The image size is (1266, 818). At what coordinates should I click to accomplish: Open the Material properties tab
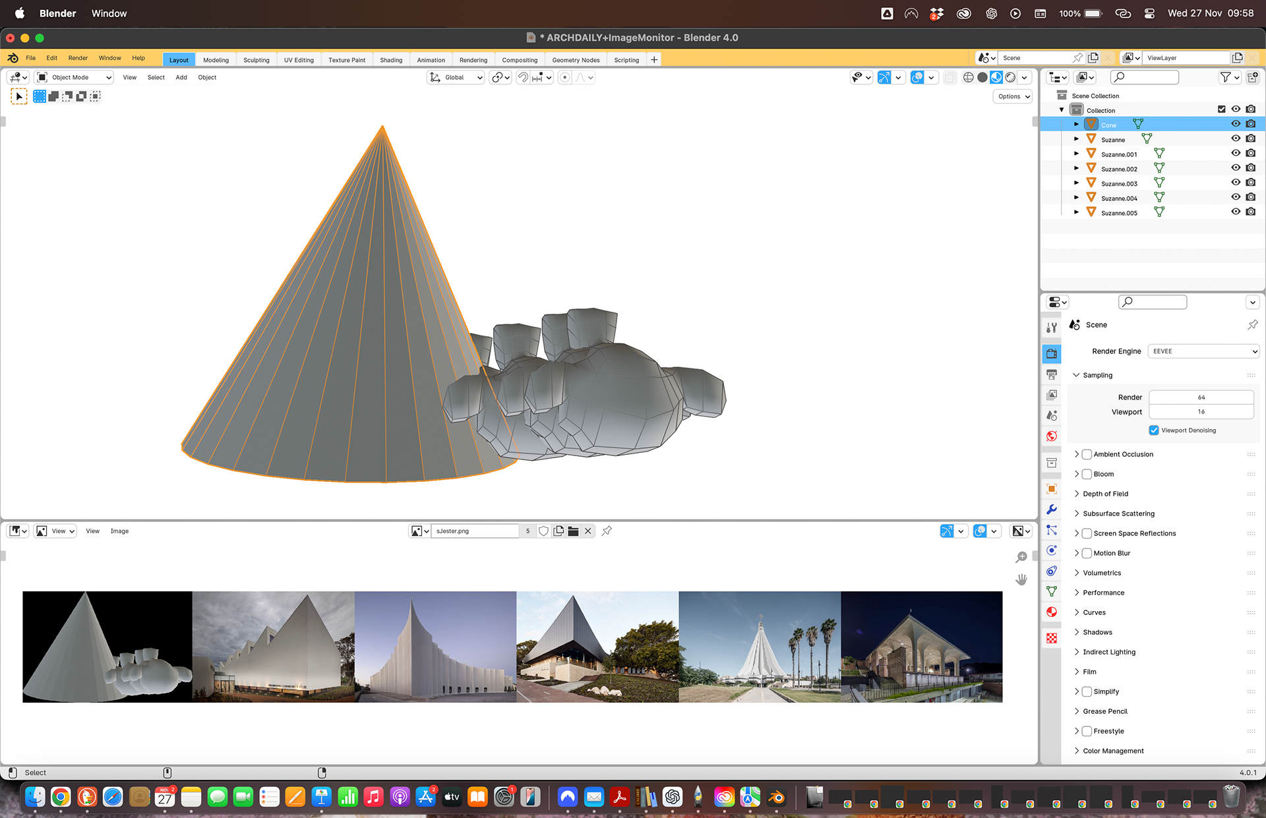(x=1052, y=612)
